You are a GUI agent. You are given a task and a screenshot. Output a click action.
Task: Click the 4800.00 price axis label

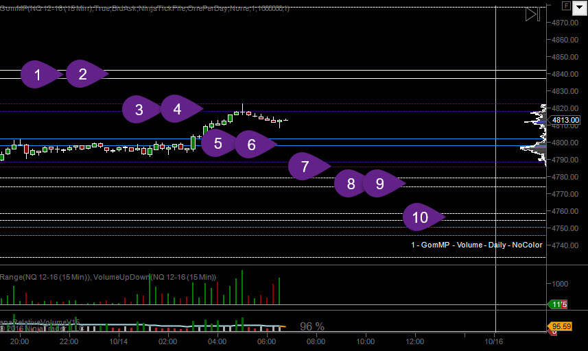(565, 143)
